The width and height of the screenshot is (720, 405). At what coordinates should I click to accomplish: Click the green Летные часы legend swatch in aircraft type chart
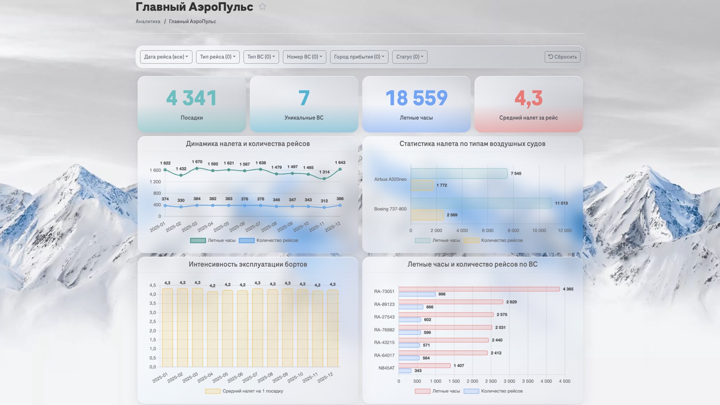(x=422, y=240)
